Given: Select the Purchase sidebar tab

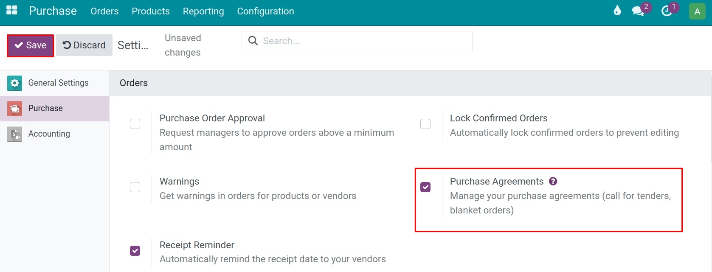Looking at the screenshot, I should pyautogui.click(x=55, y=109).
